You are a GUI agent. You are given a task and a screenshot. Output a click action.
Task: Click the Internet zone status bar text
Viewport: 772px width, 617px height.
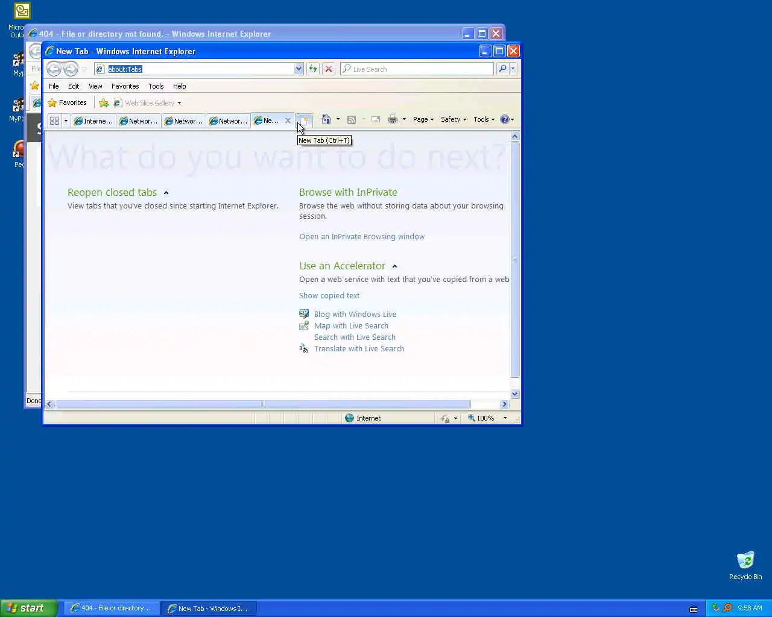tap(369, 418)
